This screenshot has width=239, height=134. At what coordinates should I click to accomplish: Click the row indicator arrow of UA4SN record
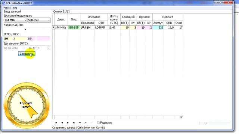53,27
